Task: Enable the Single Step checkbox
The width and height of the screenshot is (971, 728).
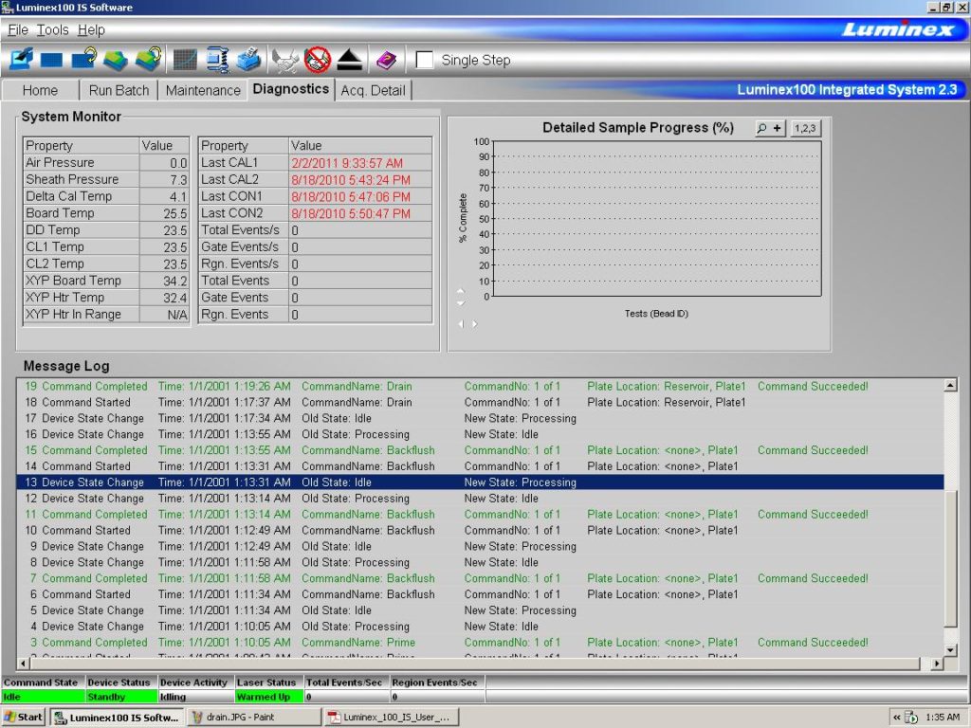Action: [x=424, y=60]
